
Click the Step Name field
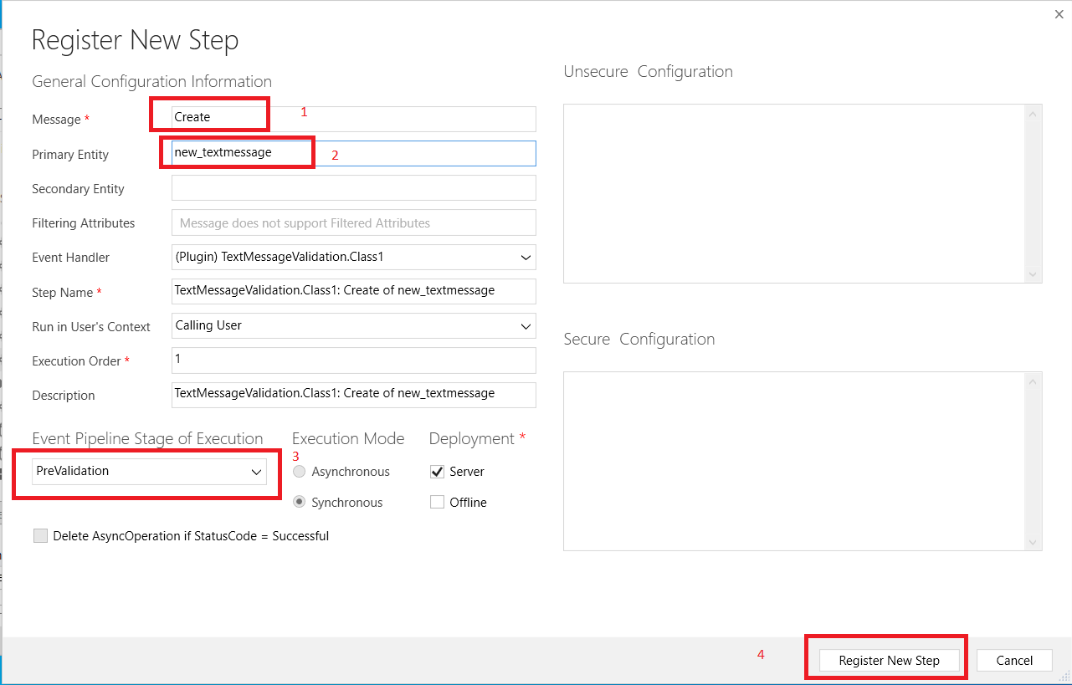(x=353, y=291)
